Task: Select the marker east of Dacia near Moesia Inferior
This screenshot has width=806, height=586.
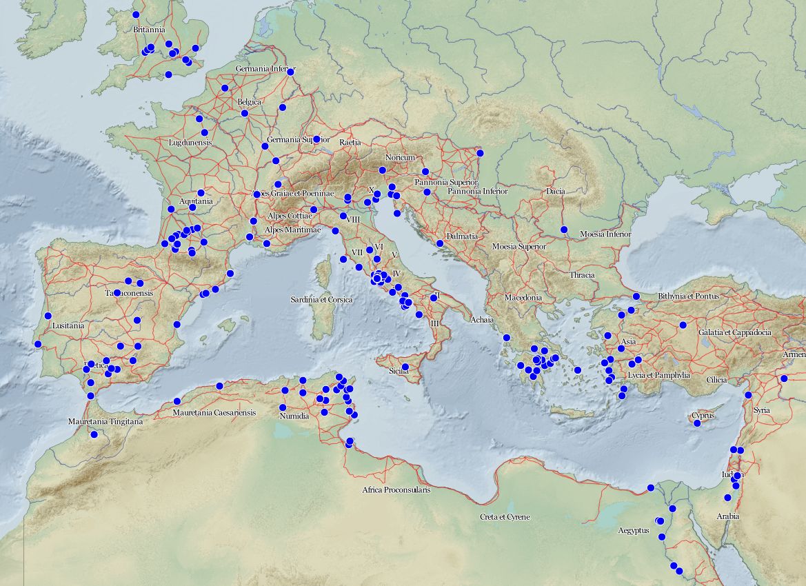Action: coord(563,228)
